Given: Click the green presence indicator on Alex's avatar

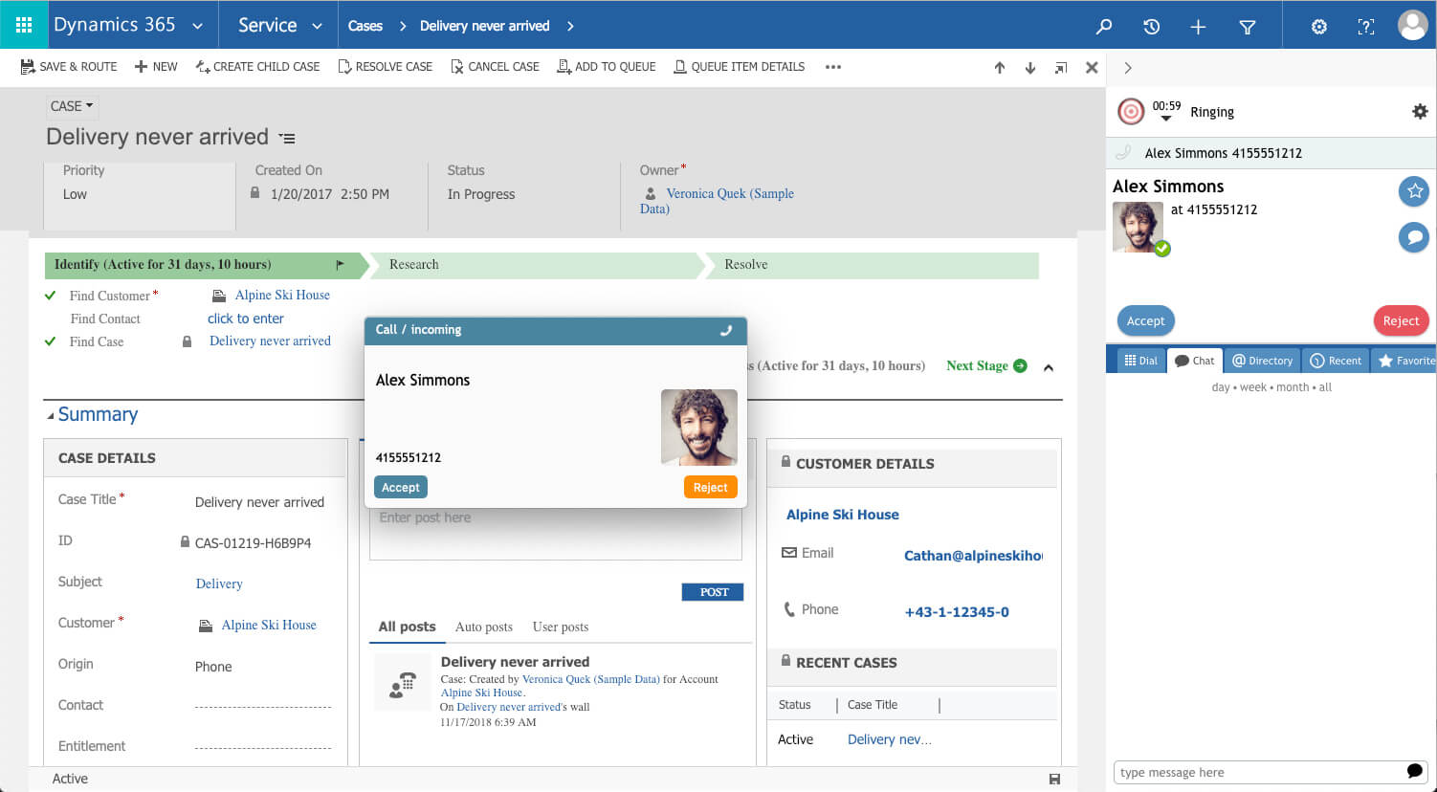Looking at the screenshot, I should 1161,246.
